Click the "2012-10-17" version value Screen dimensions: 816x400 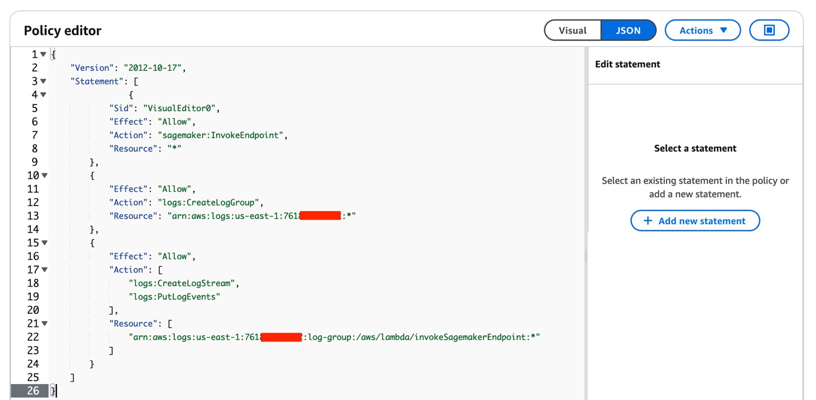pos(152,67)
